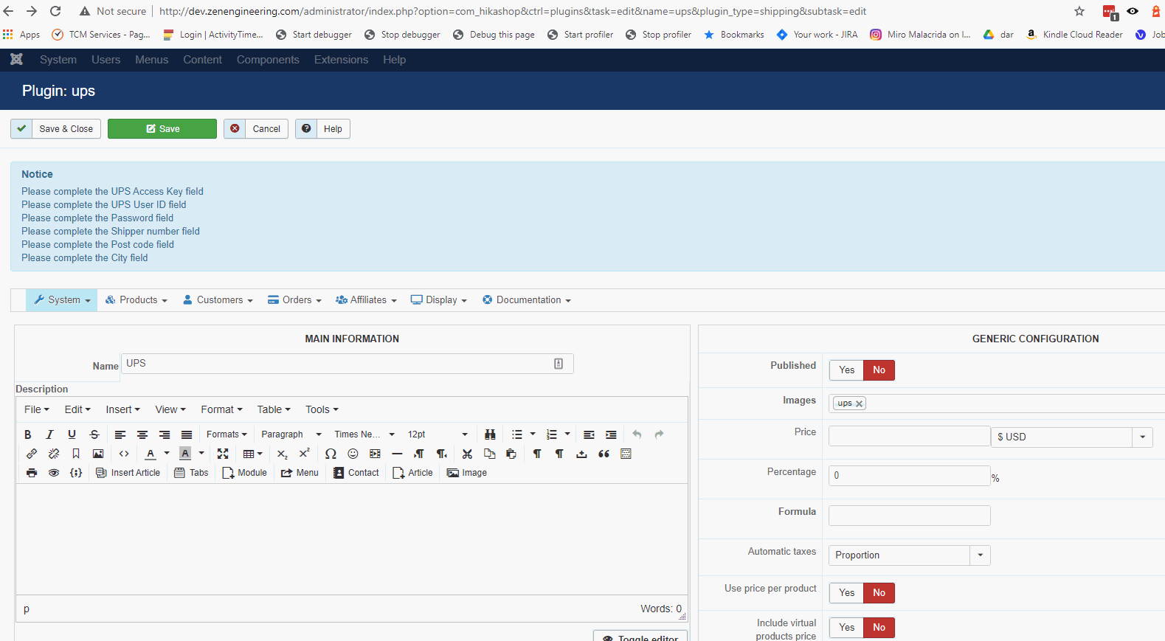Screen dimensions: 1165x641
Task: Remove the ups image tag
Action: coord(859,403)
